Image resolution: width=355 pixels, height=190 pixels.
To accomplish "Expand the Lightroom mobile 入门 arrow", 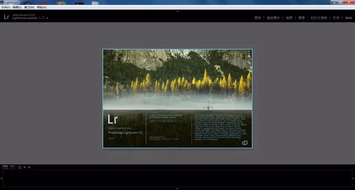I will click(47, 18).
